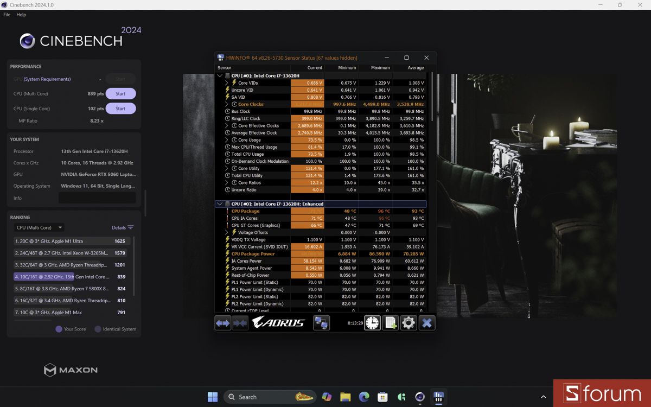Select the HWiNFO icon in the taskbar
Image resolution: width=651 pixels, height=407 pixels.
[438, 397]
